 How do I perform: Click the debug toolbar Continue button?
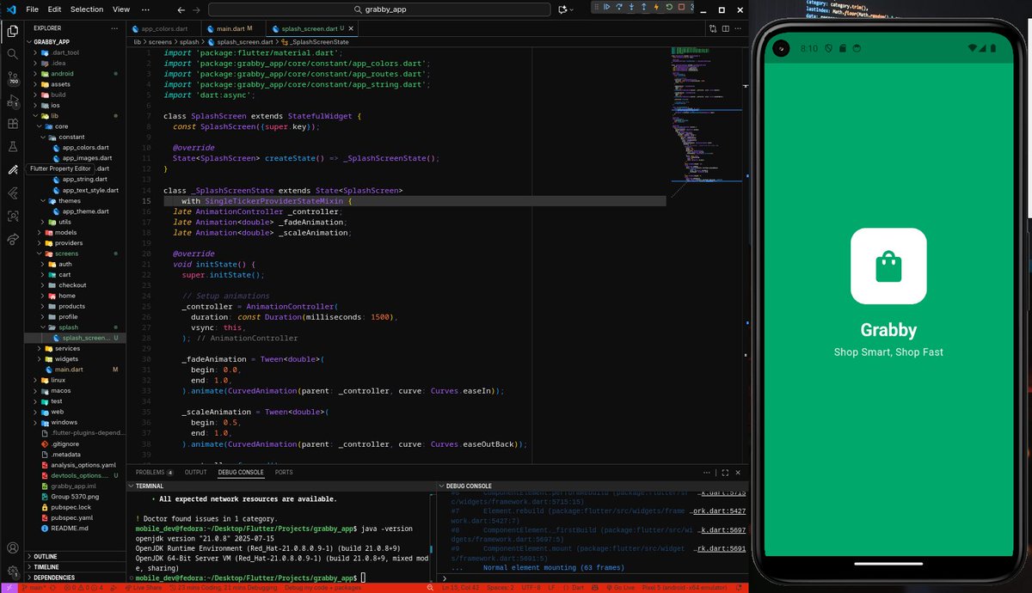(606, 8)
